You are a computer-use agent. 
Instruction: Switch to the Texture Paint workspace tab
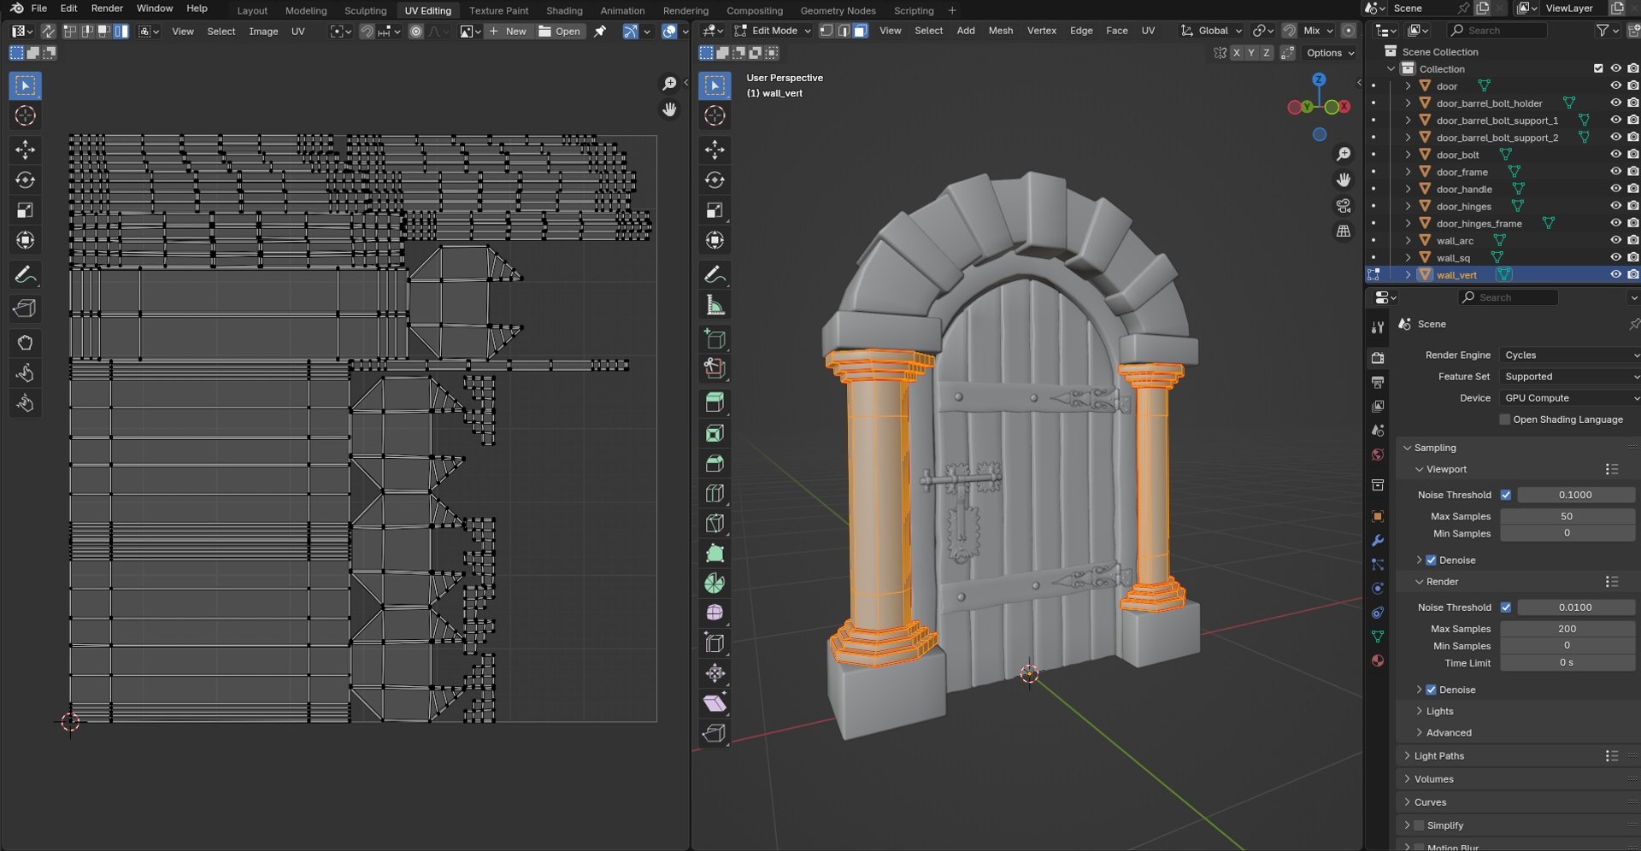[498, 10]
